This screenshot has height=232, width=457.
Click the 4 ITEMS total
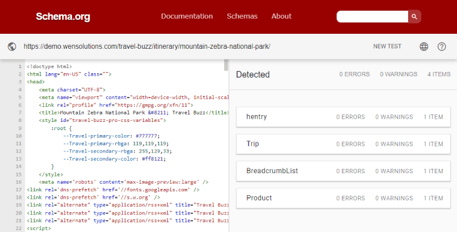(439, 74)
